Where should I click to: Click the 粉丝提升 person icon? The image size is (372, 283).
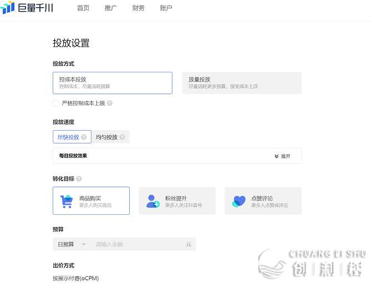[x=153, y=201]
